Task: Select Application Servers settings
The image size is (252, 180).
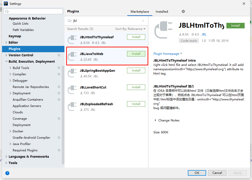Action: click(x=27, y=106)
